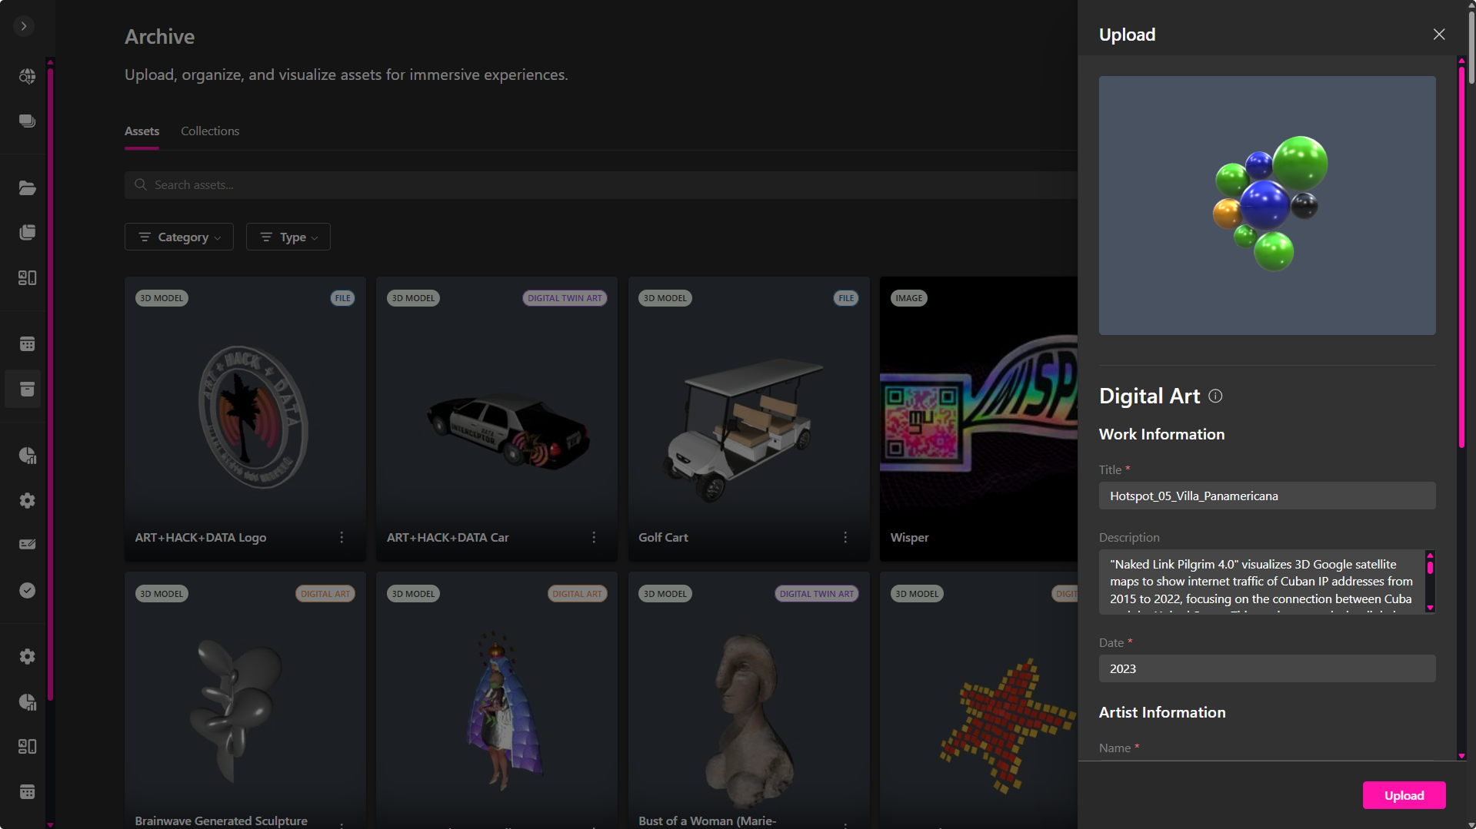
Task: Switch to the Collections tab
Action: click(210, 131)
